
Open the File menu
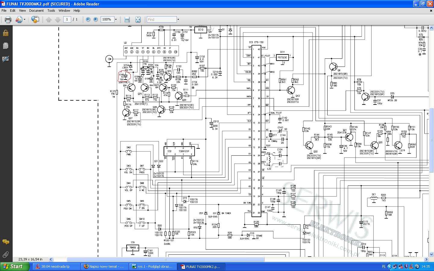coord(4,11)
